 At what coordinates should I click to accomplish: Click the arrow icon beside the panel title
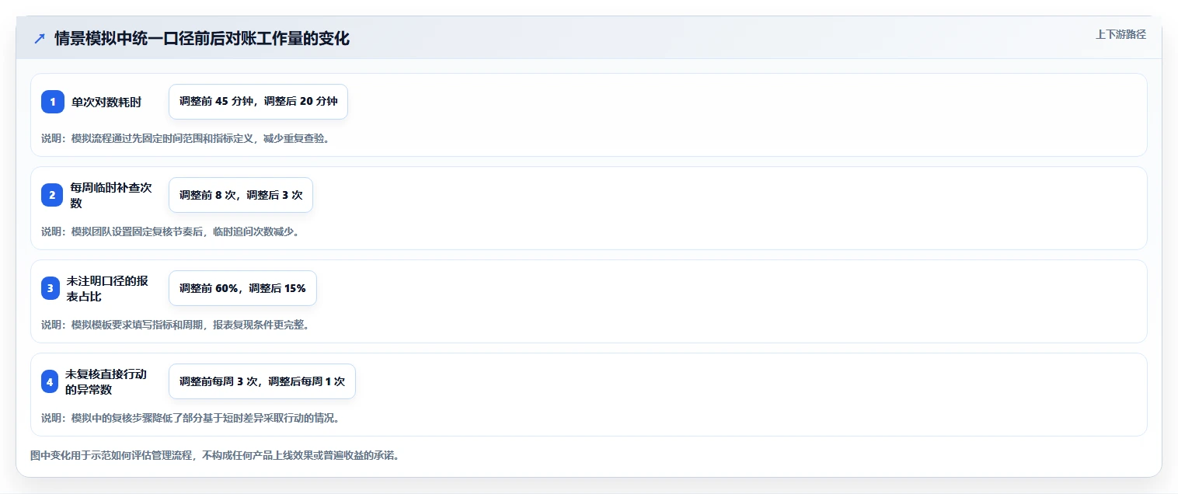40,39
